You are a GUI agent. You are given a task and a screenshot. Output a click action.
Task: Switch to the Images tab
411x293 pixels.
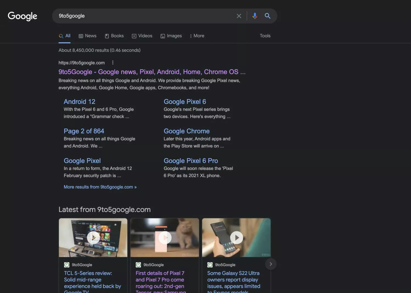[171, 36]
